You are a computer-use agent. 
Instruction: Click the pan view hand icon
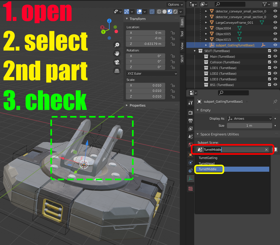click(x=117, y=53)
